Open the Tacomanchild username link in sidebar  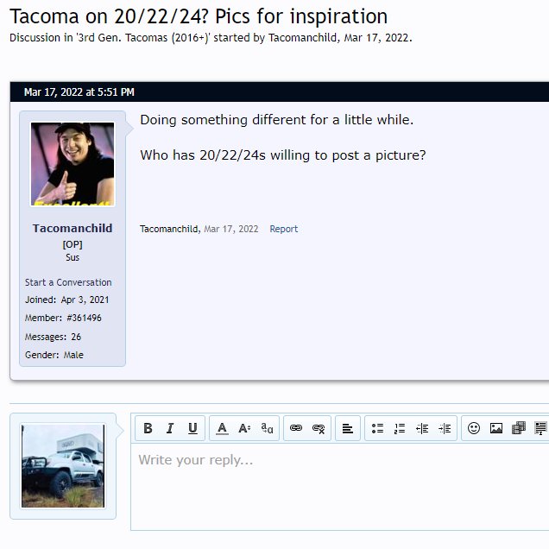73,228
